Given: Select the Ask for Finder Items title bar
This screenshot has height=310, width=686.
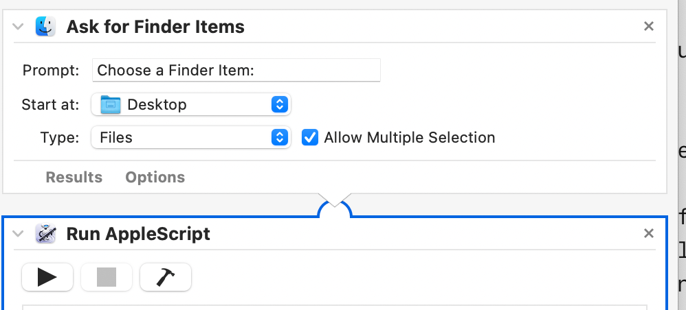Looking at the screenshot, I should (x=412, y=27).
